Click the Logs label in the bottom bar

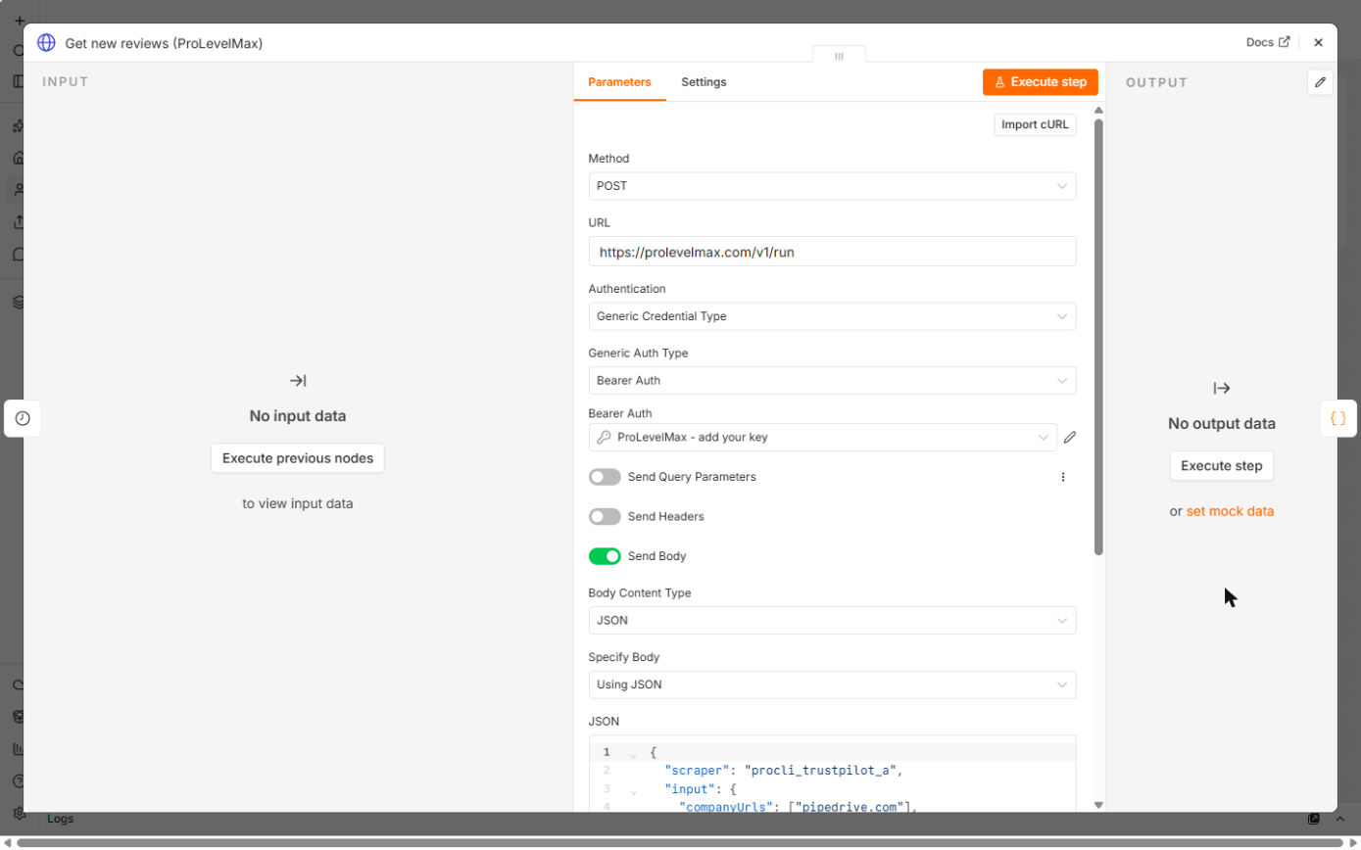[60, 819]
